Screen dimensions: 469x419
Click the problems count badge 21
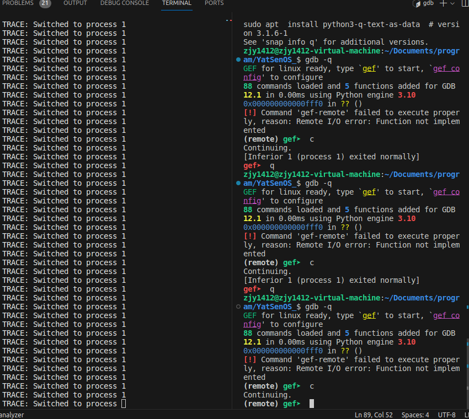click(45, 3)
